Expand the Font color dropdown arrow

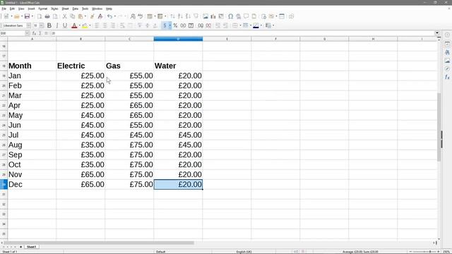[x=80, y=25]
